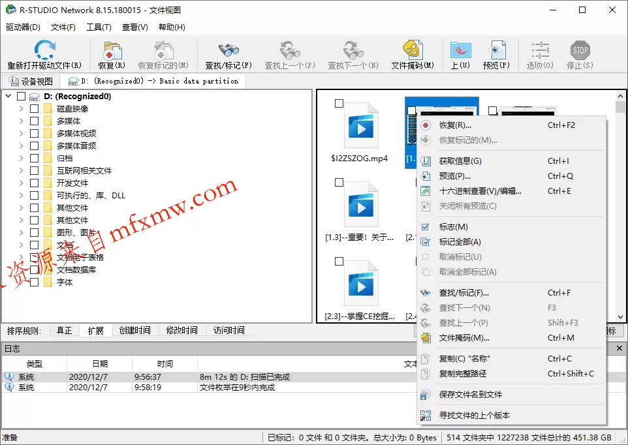Click the $I2ZSZOG.mp4 video file icon
Image resolution: width=628 pixels, height=445 pixels.
[x=361, y=126]
